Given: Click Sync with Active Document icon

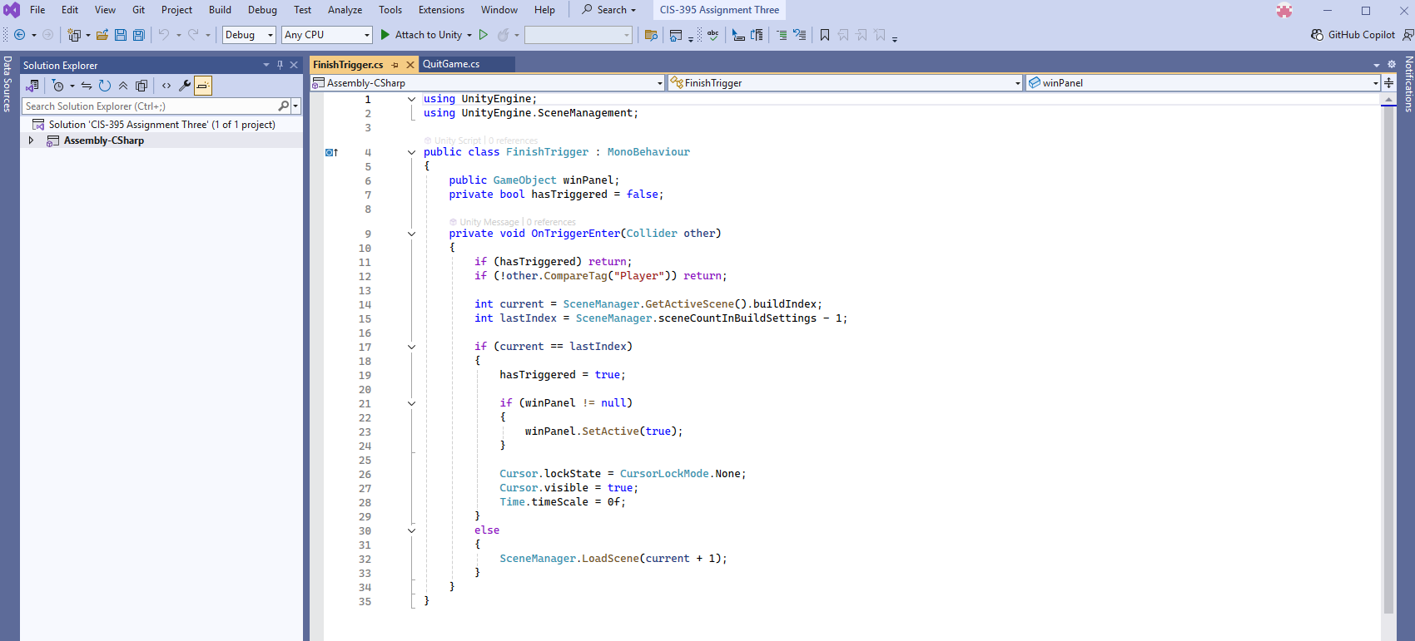Looking at the screenshot, I should 87,86.
